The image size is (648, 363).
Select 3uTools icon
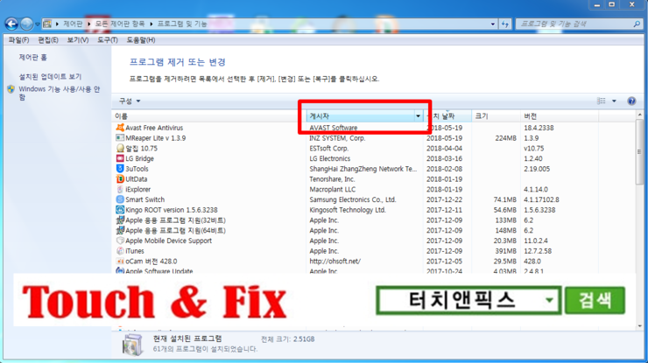click(x=120, y=169)
